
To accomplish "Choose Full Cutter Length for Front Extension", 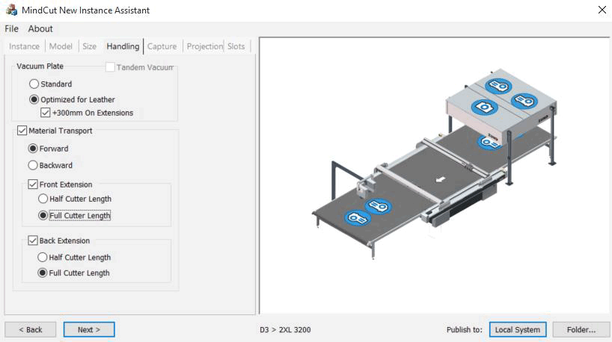I will click(x=43, y=215).
